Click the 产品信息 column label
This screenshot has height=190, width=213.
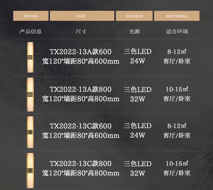tap(31, 31)
